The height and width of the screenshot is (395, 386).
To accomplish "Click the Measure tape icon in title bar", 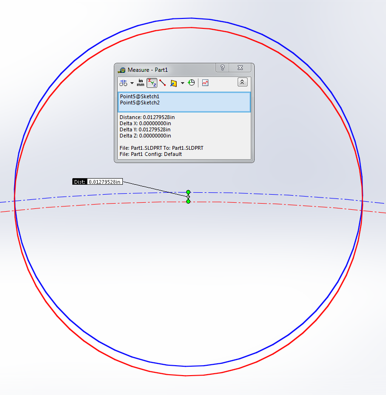I will 122,70.
